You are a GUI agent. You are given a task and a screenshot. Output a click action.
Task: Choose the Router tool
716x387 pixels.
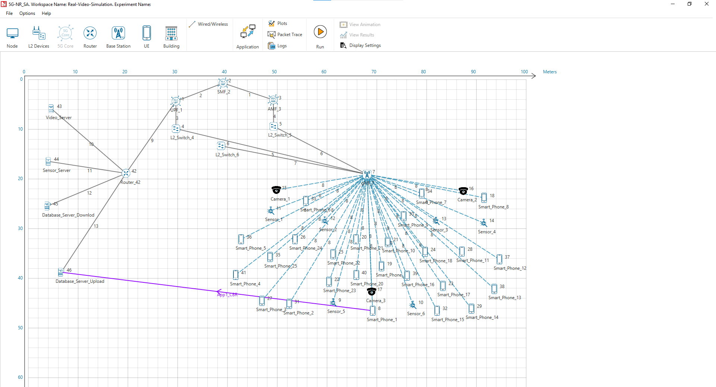(x=90, y=37)
